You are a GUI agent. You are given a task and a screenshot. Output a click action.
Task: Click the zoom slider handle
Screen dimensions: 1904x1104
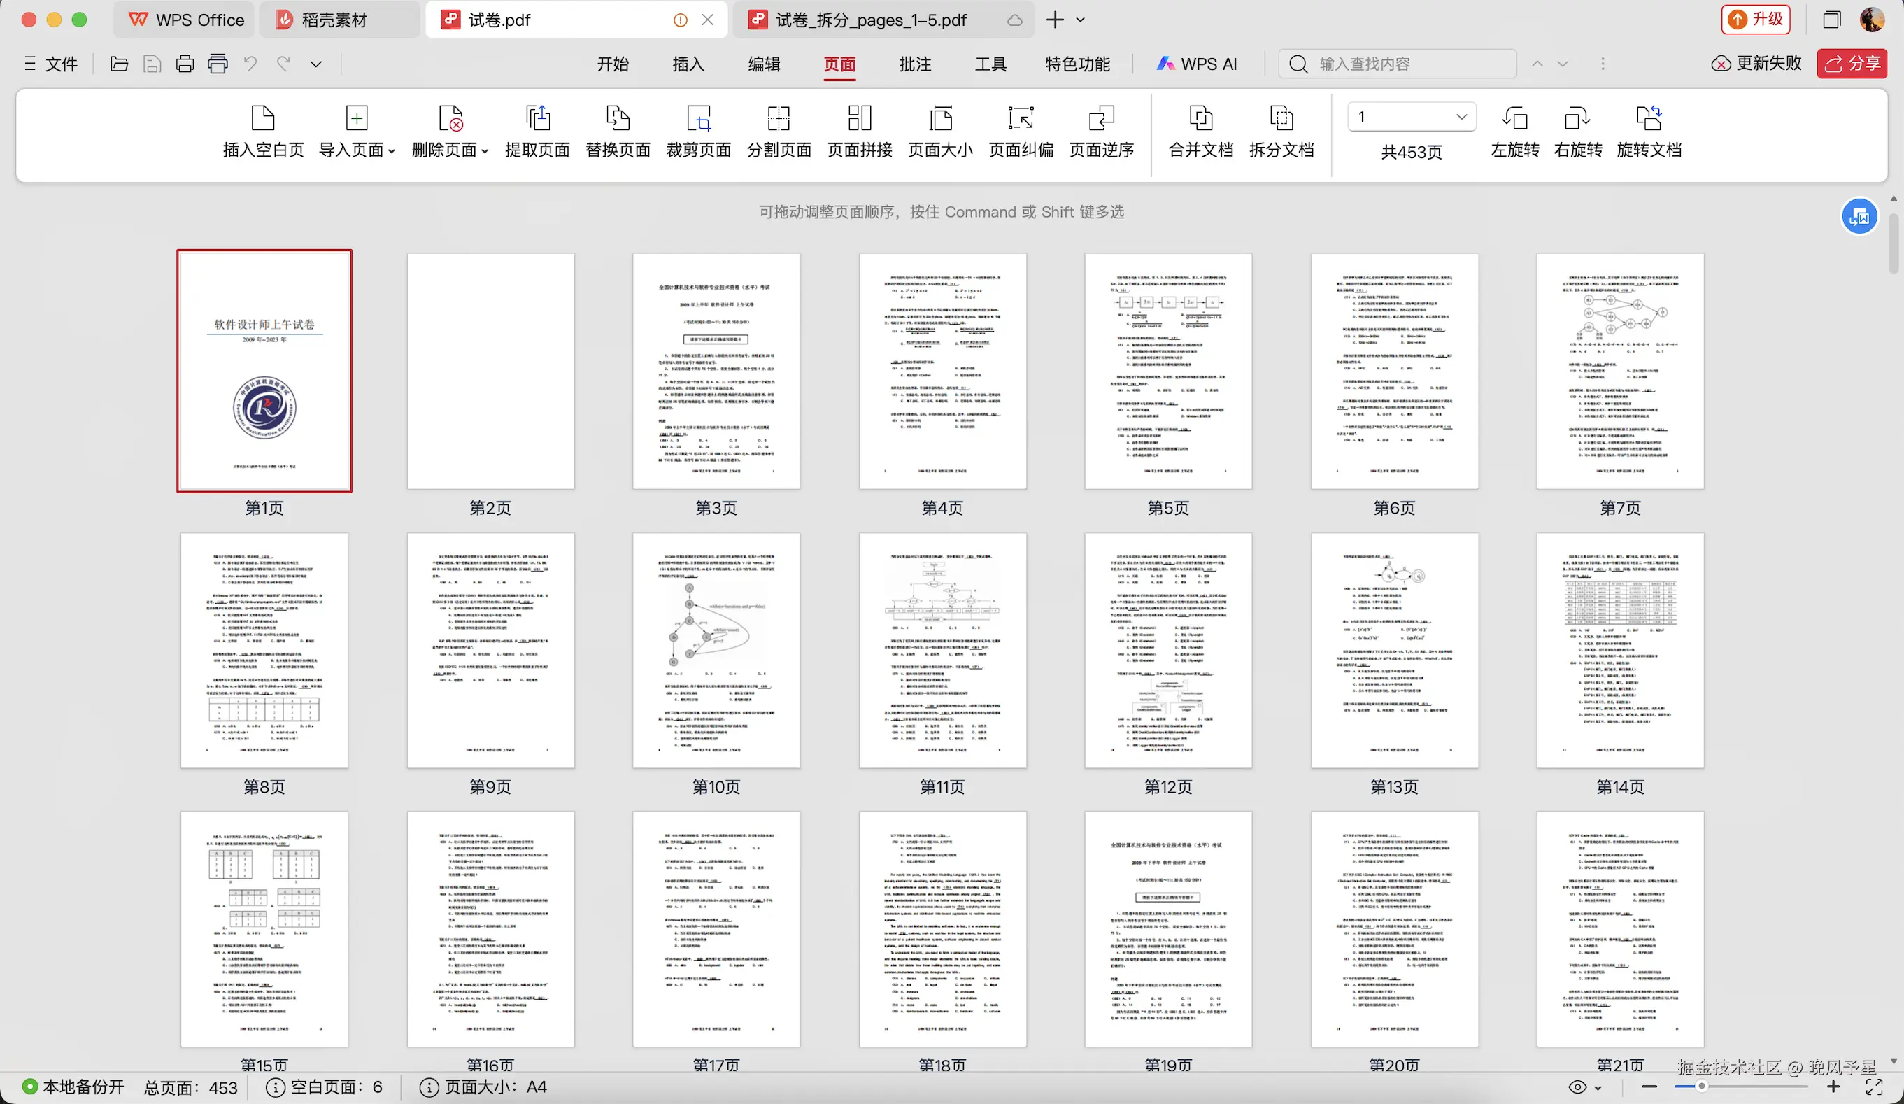click(x=1700, y=1087)
